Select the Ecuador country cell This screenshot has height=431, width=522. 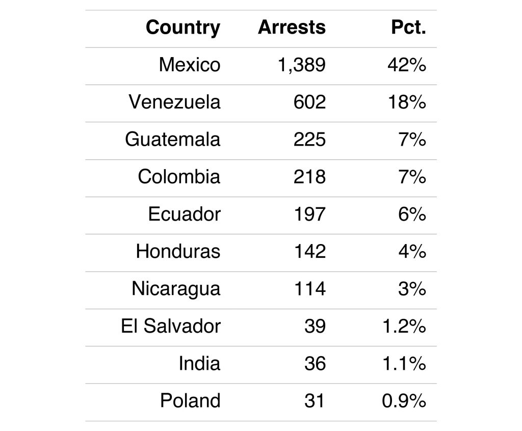point(184,214)
